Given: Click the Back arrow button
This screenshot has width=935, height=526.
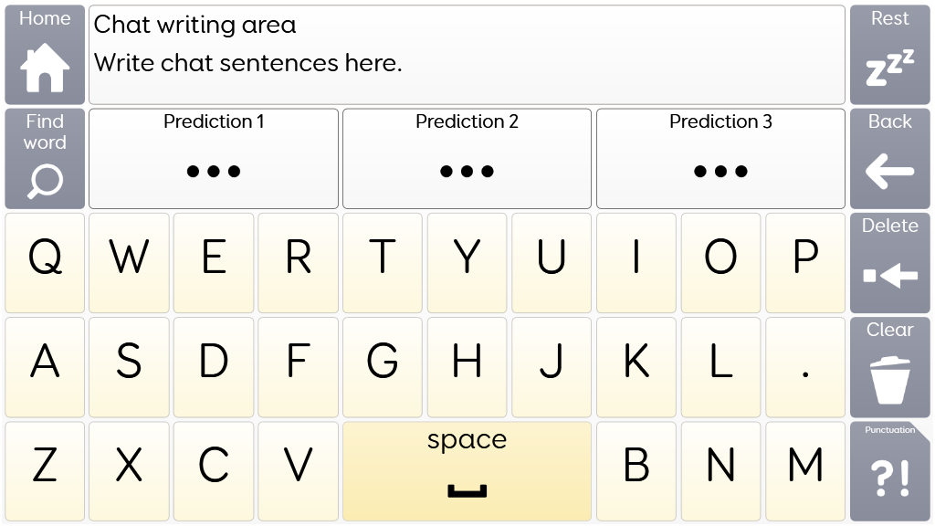Looking at the screenshot, I should 889,159.
